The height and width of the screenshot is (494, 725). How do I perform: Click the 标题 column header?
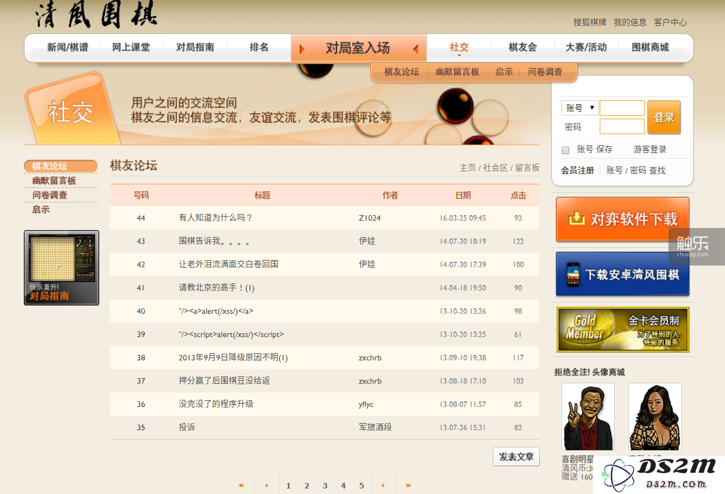point(262,195)
